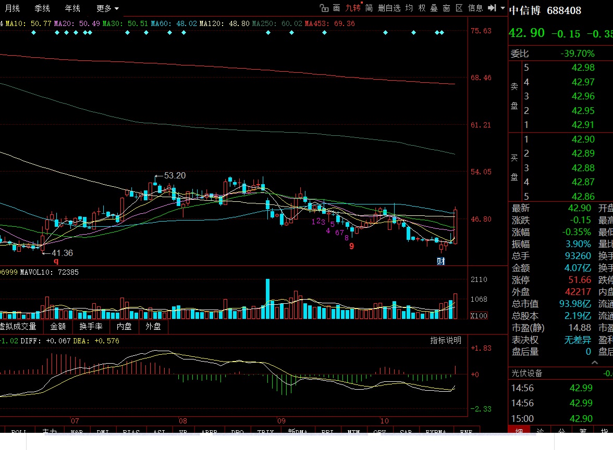Click the 叠 overlay stock icon
The image size is (613, 450).
(x=434, y=8)
